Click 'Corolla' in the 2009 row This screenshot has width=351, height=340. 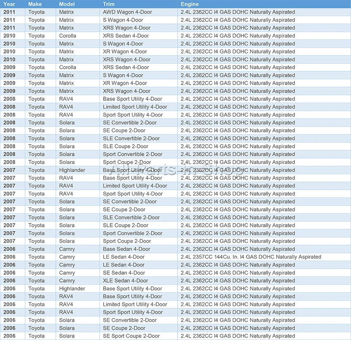coord(68,67)
